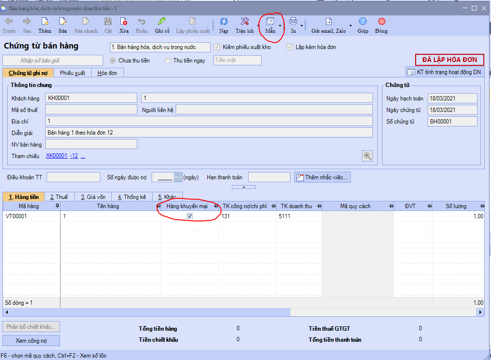Click the pin icon on TK công nợ/chi phí column

[273, 206]
